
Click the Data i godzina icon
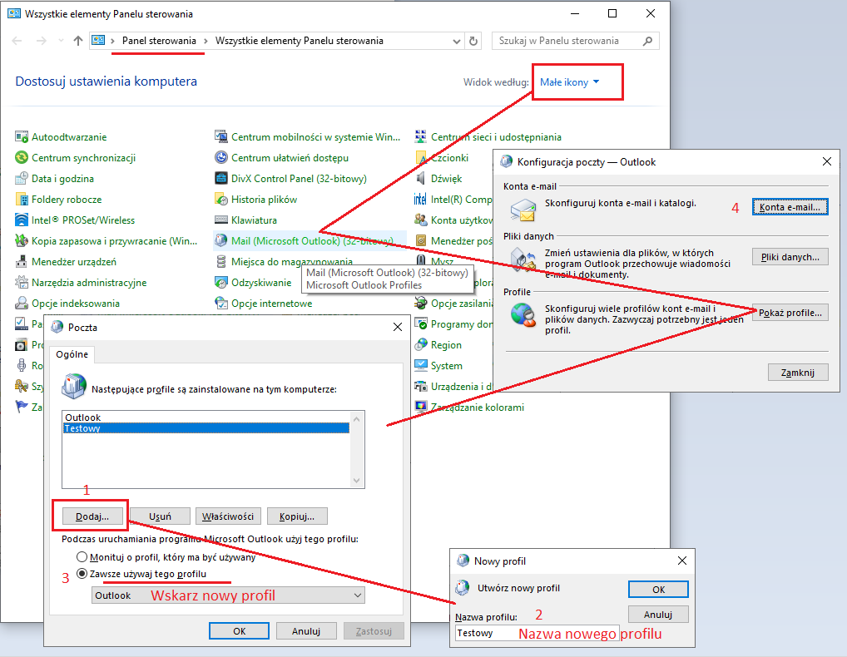click(22, 179)
